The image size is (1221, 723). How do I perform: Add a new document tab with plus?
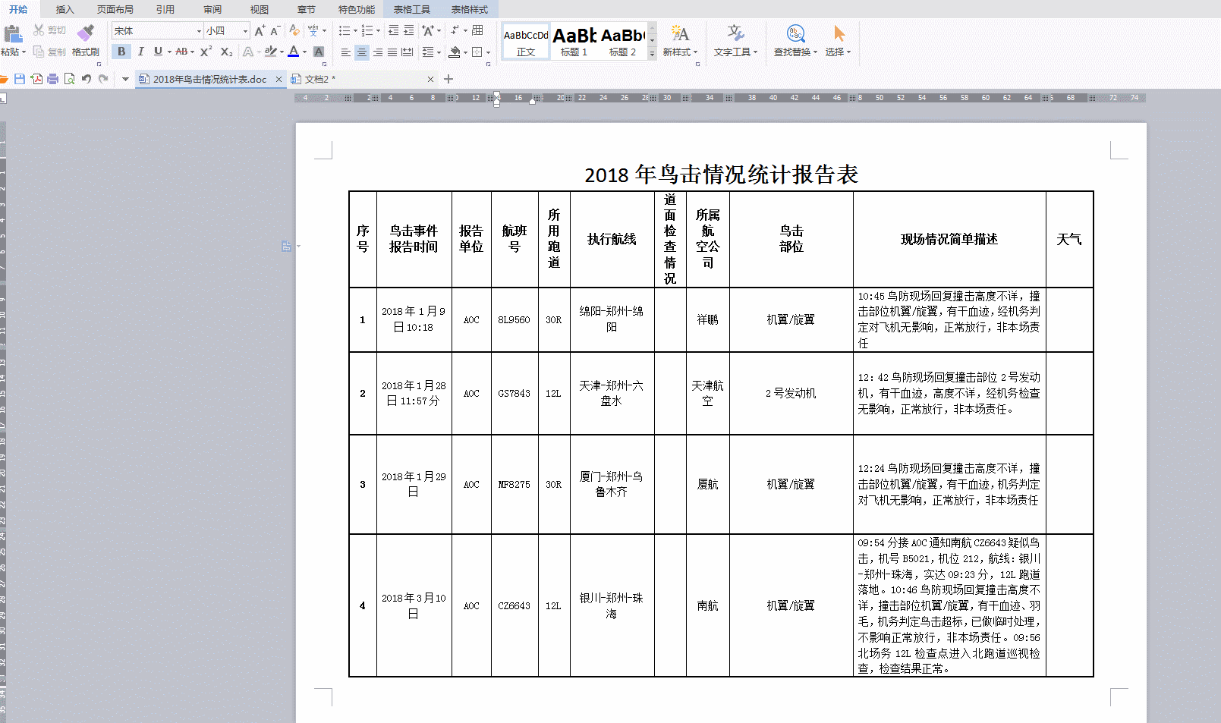click(x=448, y=79)
